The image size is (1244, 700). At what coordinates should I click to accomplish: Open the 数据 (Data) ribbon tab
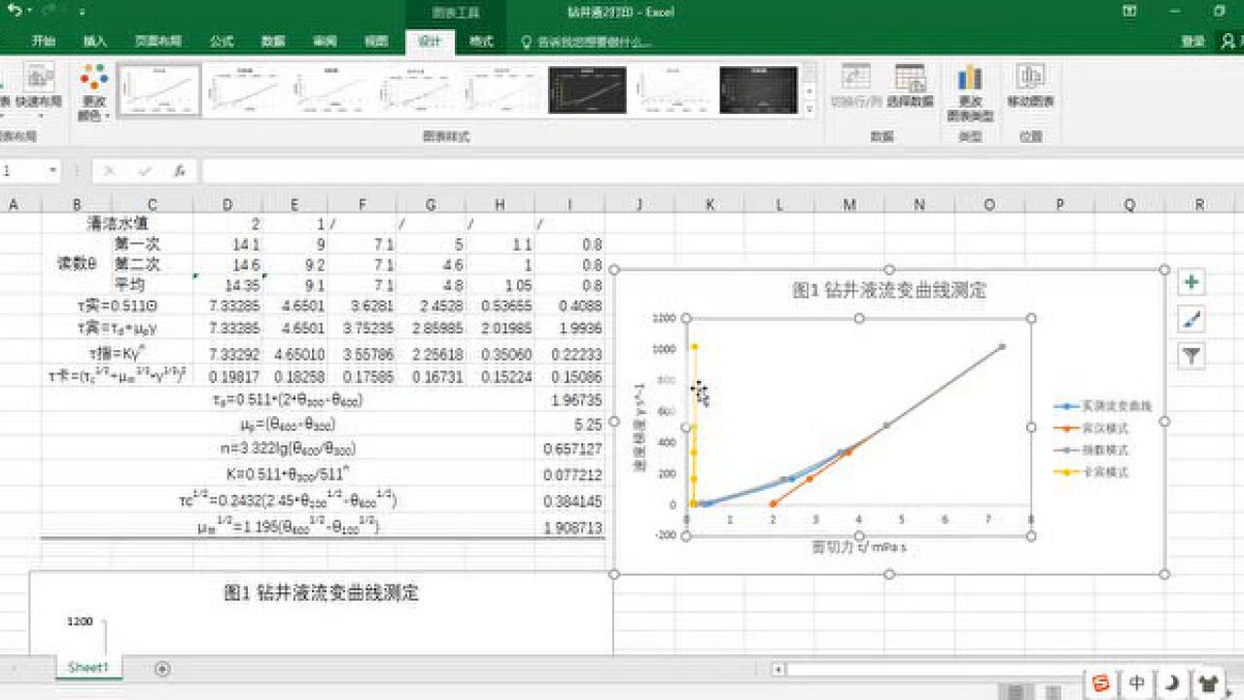pos(273,41)
